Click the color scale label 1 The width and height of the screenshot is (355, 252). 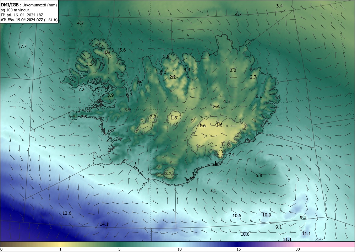click(x=60, y=250)
